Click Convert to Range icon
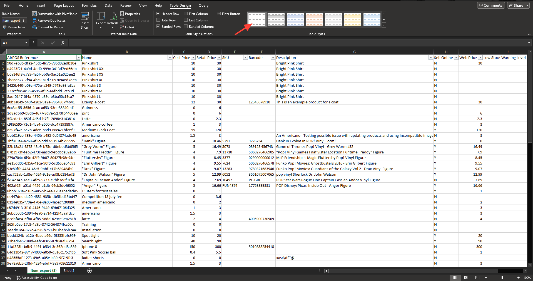The height and width of the screenshot is (281, 533). [34, 27]
